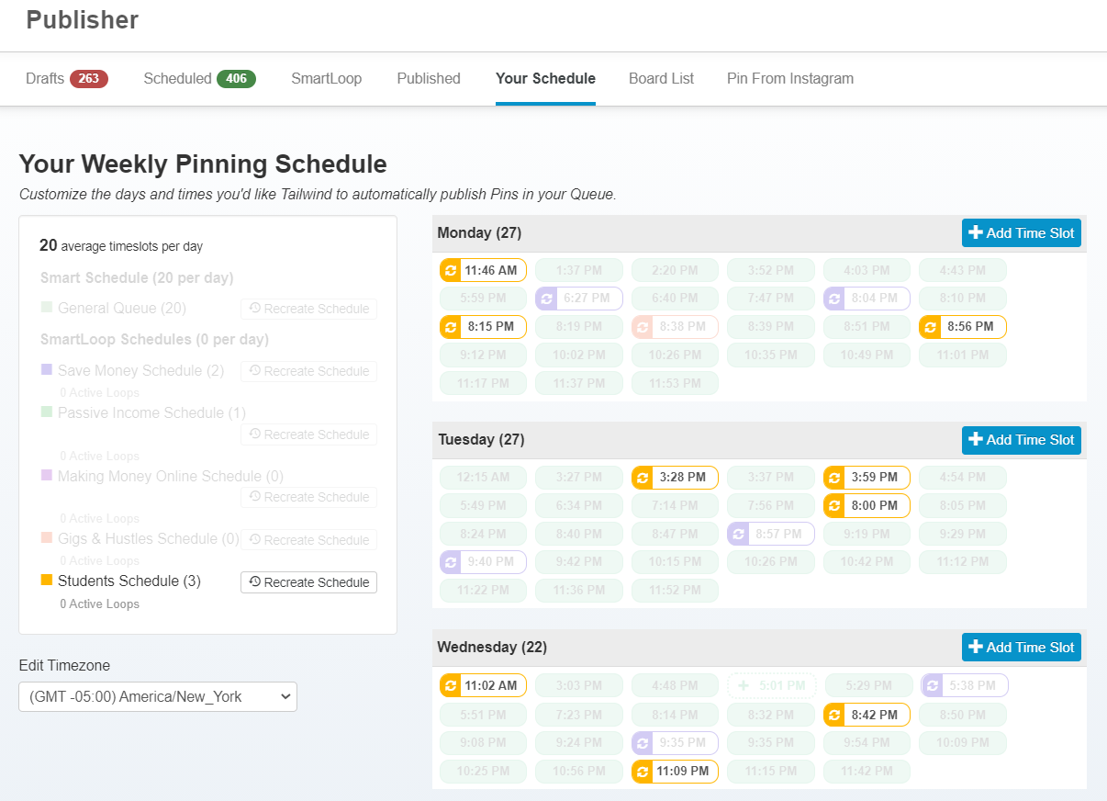Add Time Slot for Wednesday
Viewport: 1107px width, 801px height.
click(x=1021, y=648)
